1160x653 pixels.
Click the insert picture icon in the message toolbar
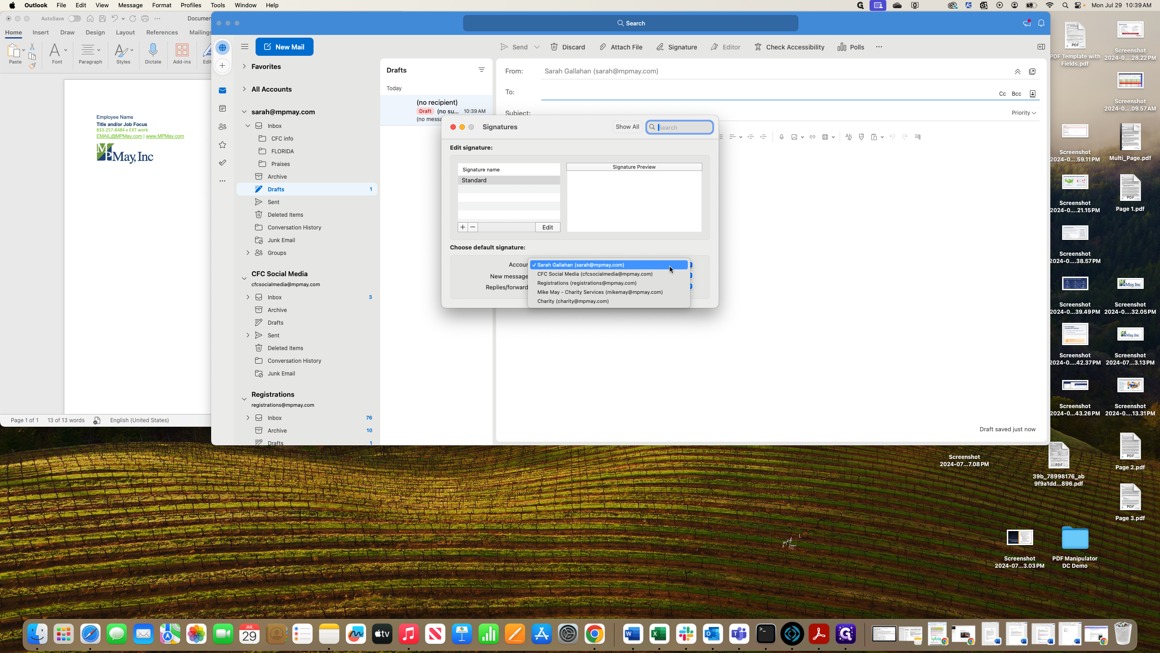point(794,137)
